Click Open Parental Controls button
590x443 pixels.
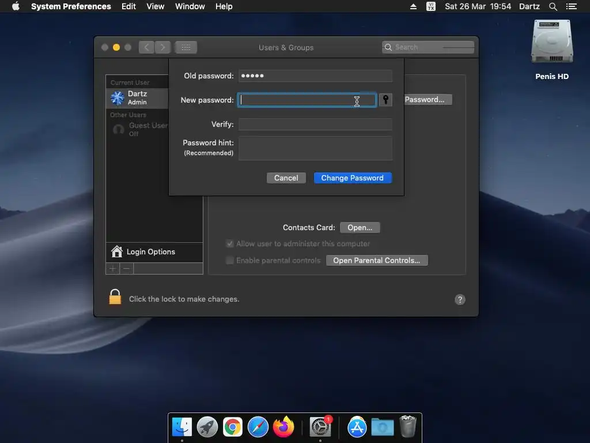click(x=377, y=260)
